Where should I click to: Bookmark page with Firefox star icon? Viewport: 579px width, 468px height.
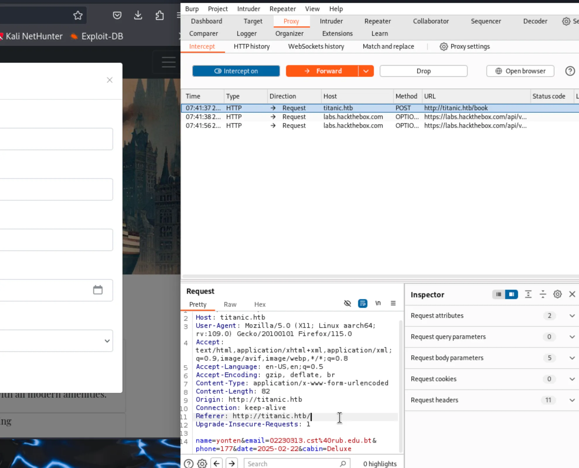coord(78,15)
